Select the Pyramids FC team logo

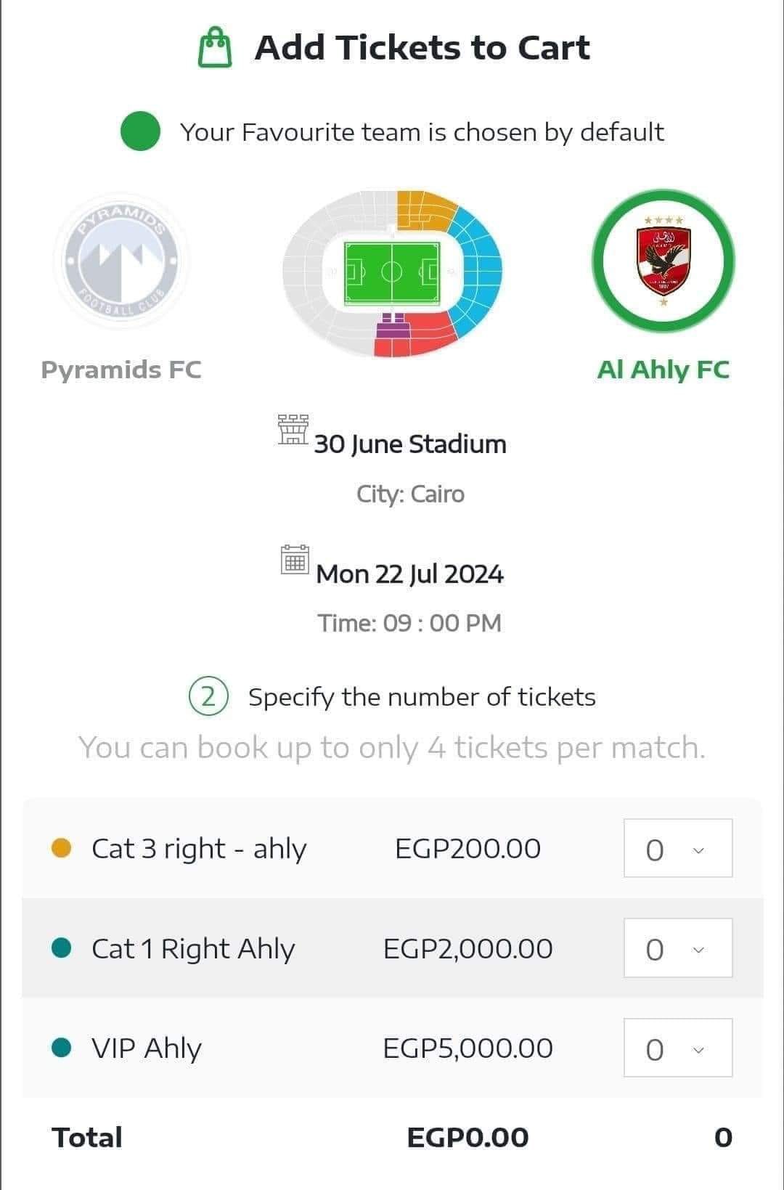click(121, 262)
